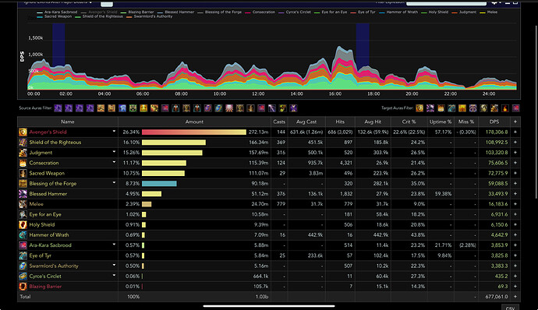
Task: Toggle Blazing Barrier series in chart legend
Action: [137, 12]
